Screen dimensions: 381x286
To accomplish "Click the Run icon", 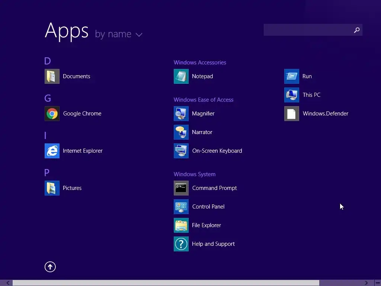I will coord(292,76).
